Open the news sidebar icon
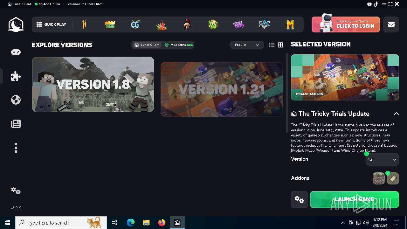The width and height of the screenshot is (407, 229). pyautogui.click(x=16, y=124)
